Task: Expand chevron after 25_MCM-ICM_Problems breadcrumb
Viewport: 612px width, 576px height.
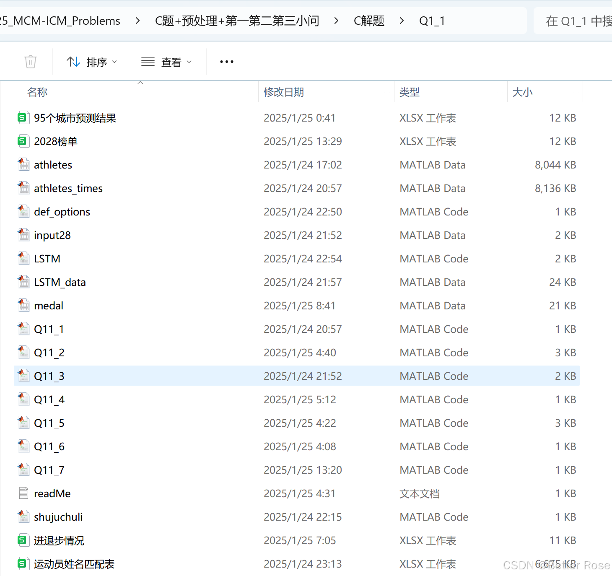Action: 137,21
